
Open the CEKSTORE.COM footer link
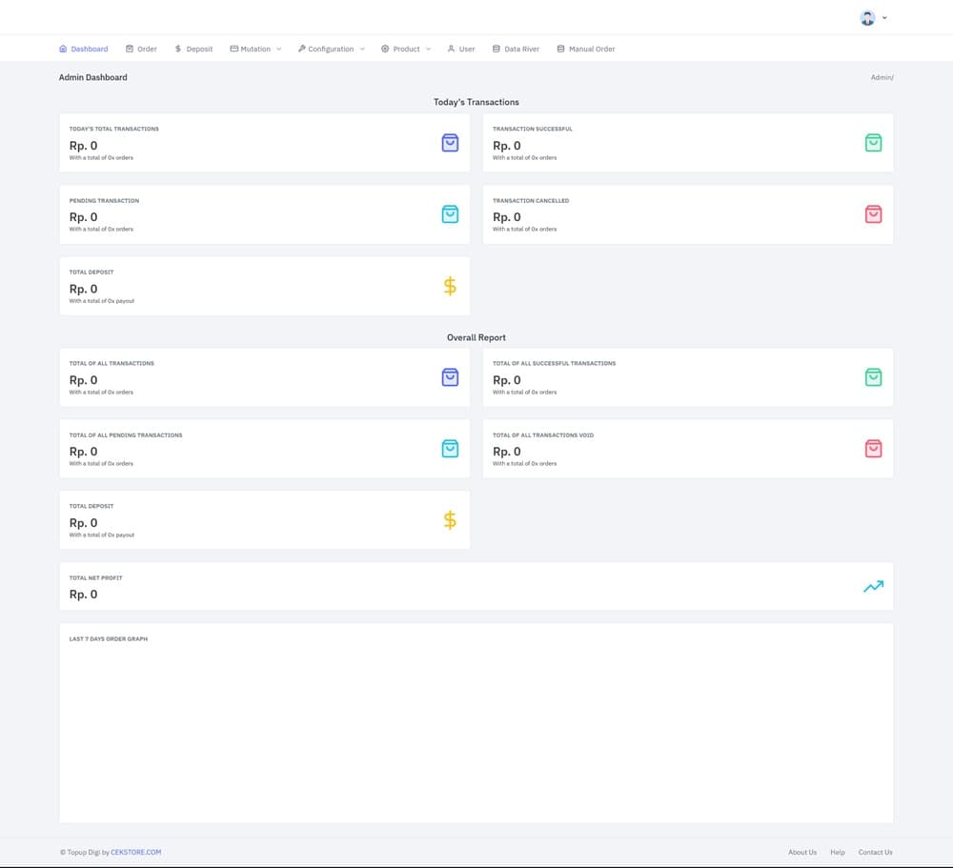pyautogui.click(x=136, y=853)
